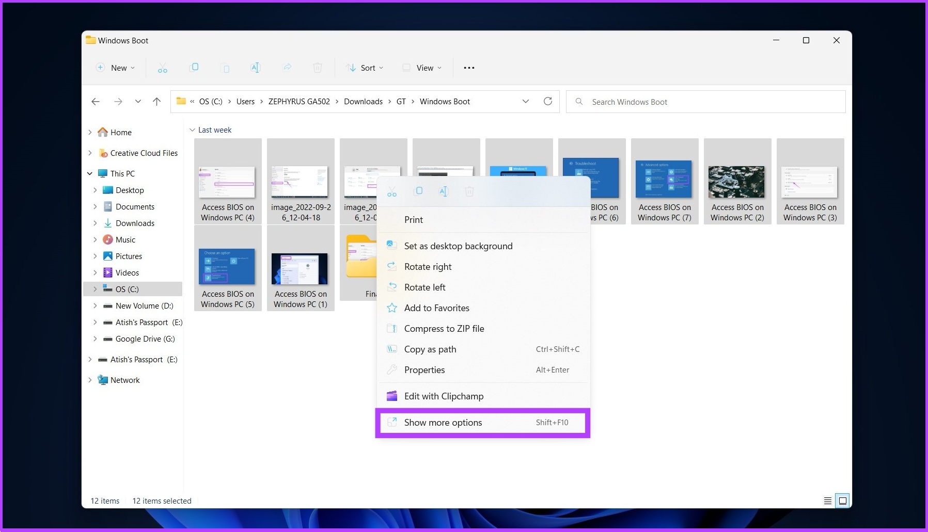Select the Copy icon on the toolbar
928x532 pixels.
[x=194, y=68]
